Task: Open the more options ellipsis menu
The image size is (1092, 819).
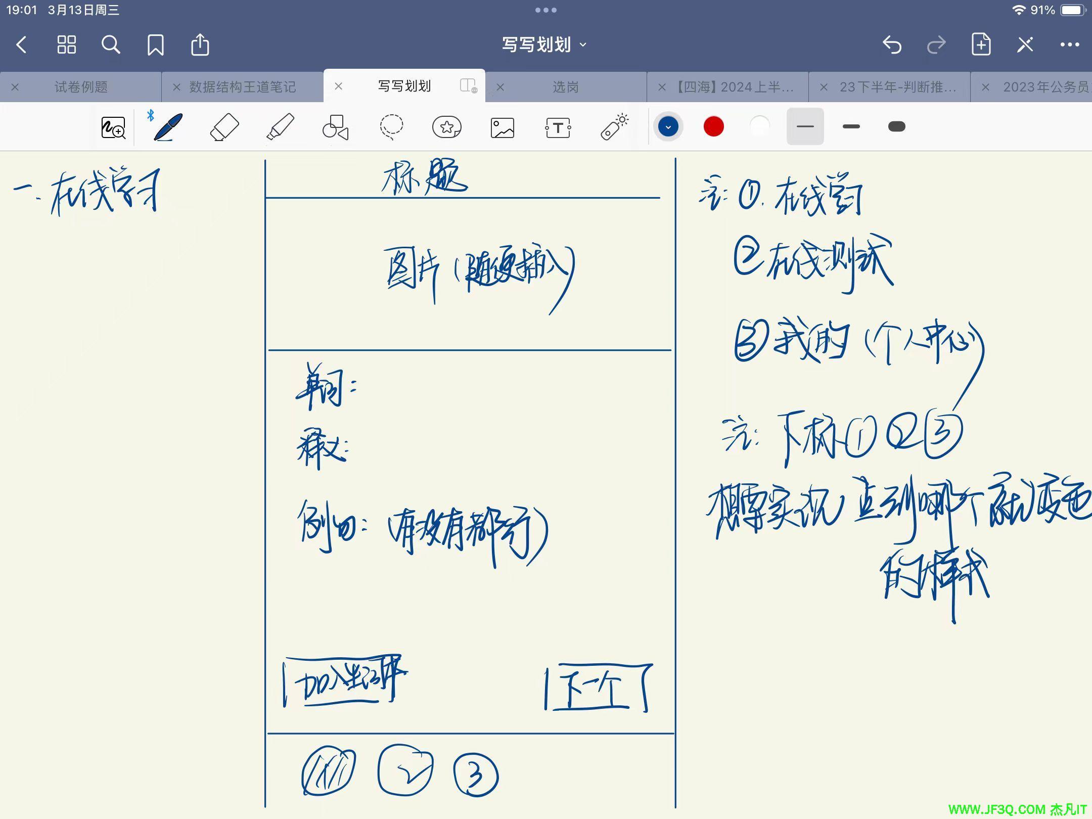Action: coord(1070,45)
